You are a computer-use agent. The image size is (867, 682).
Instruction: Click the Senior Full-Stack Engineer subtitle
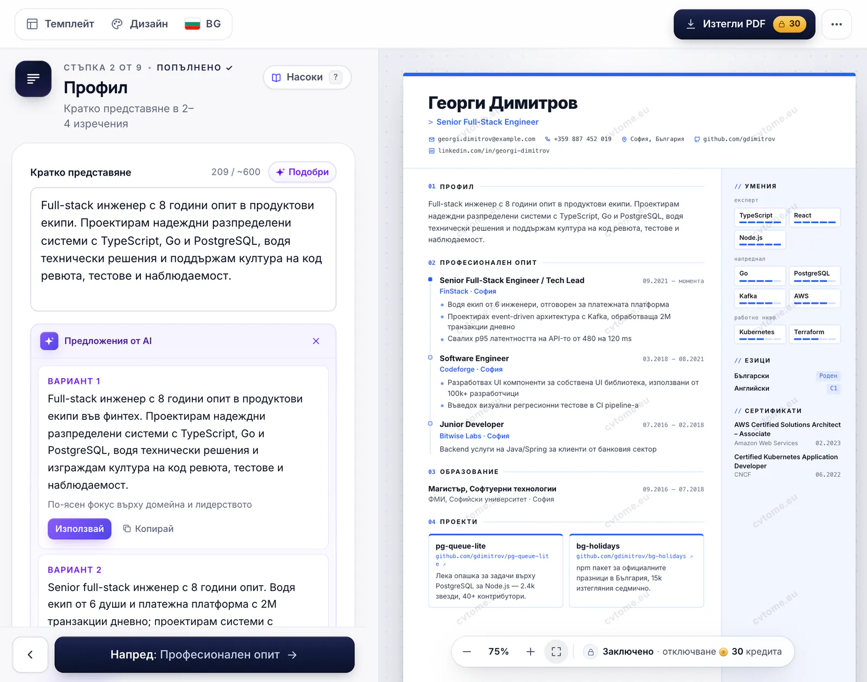point(487,122)
